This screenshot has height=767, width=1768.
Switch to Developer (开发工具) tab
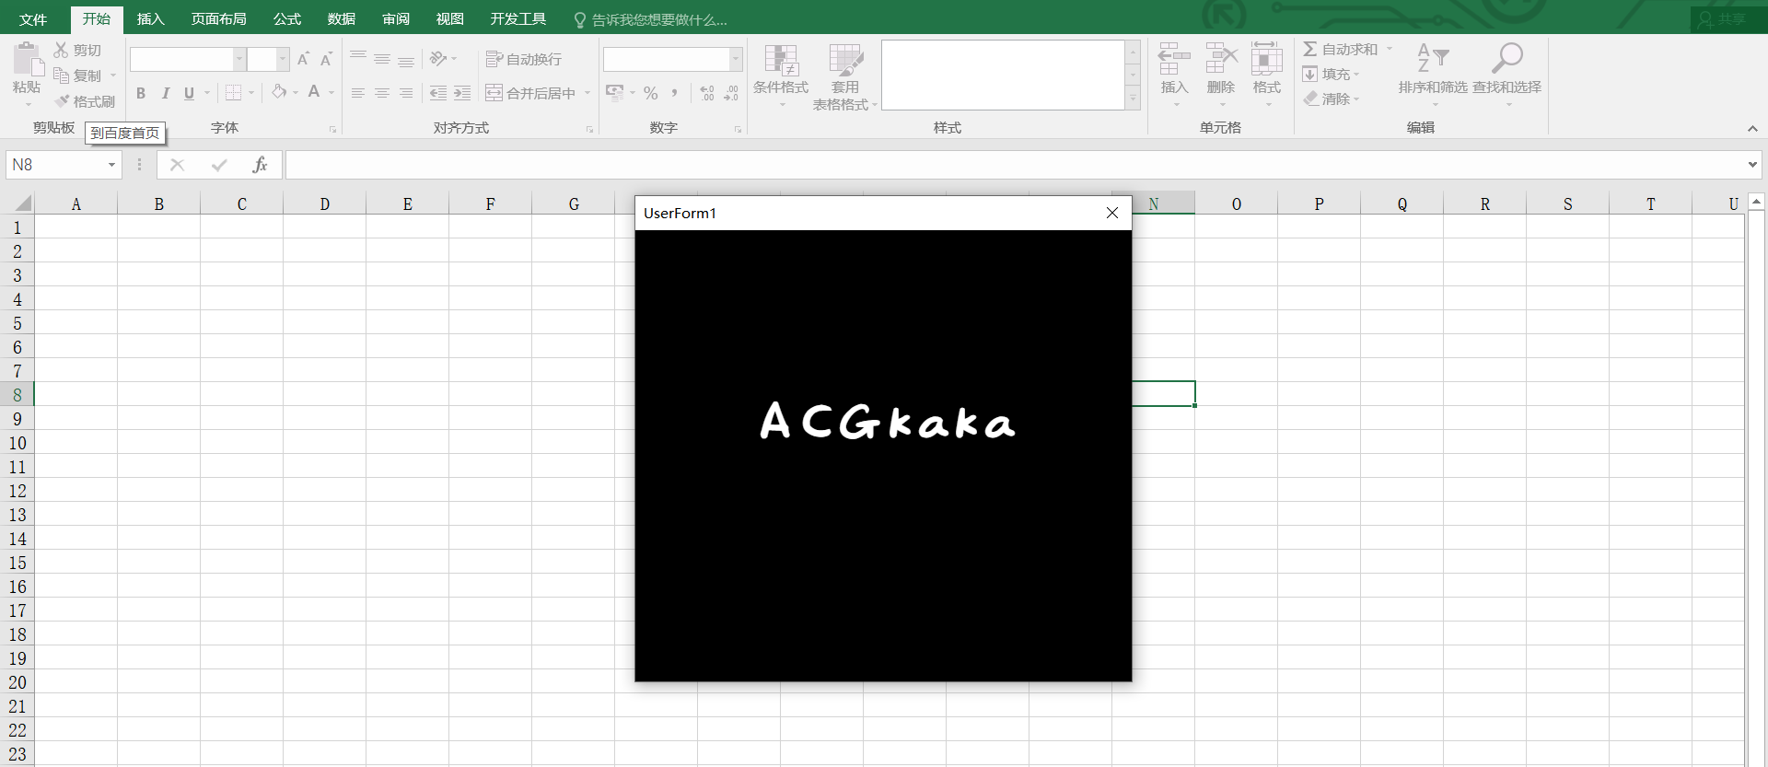(518, 19)
